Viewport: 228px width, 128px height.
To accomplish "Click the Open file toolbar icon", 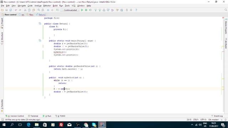I will pos(2,10).
